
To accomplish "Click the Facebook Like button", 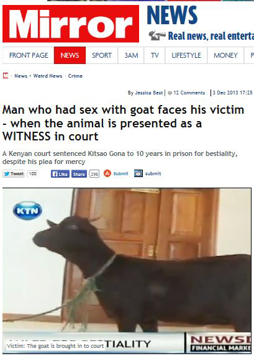I will coord(60,174).
